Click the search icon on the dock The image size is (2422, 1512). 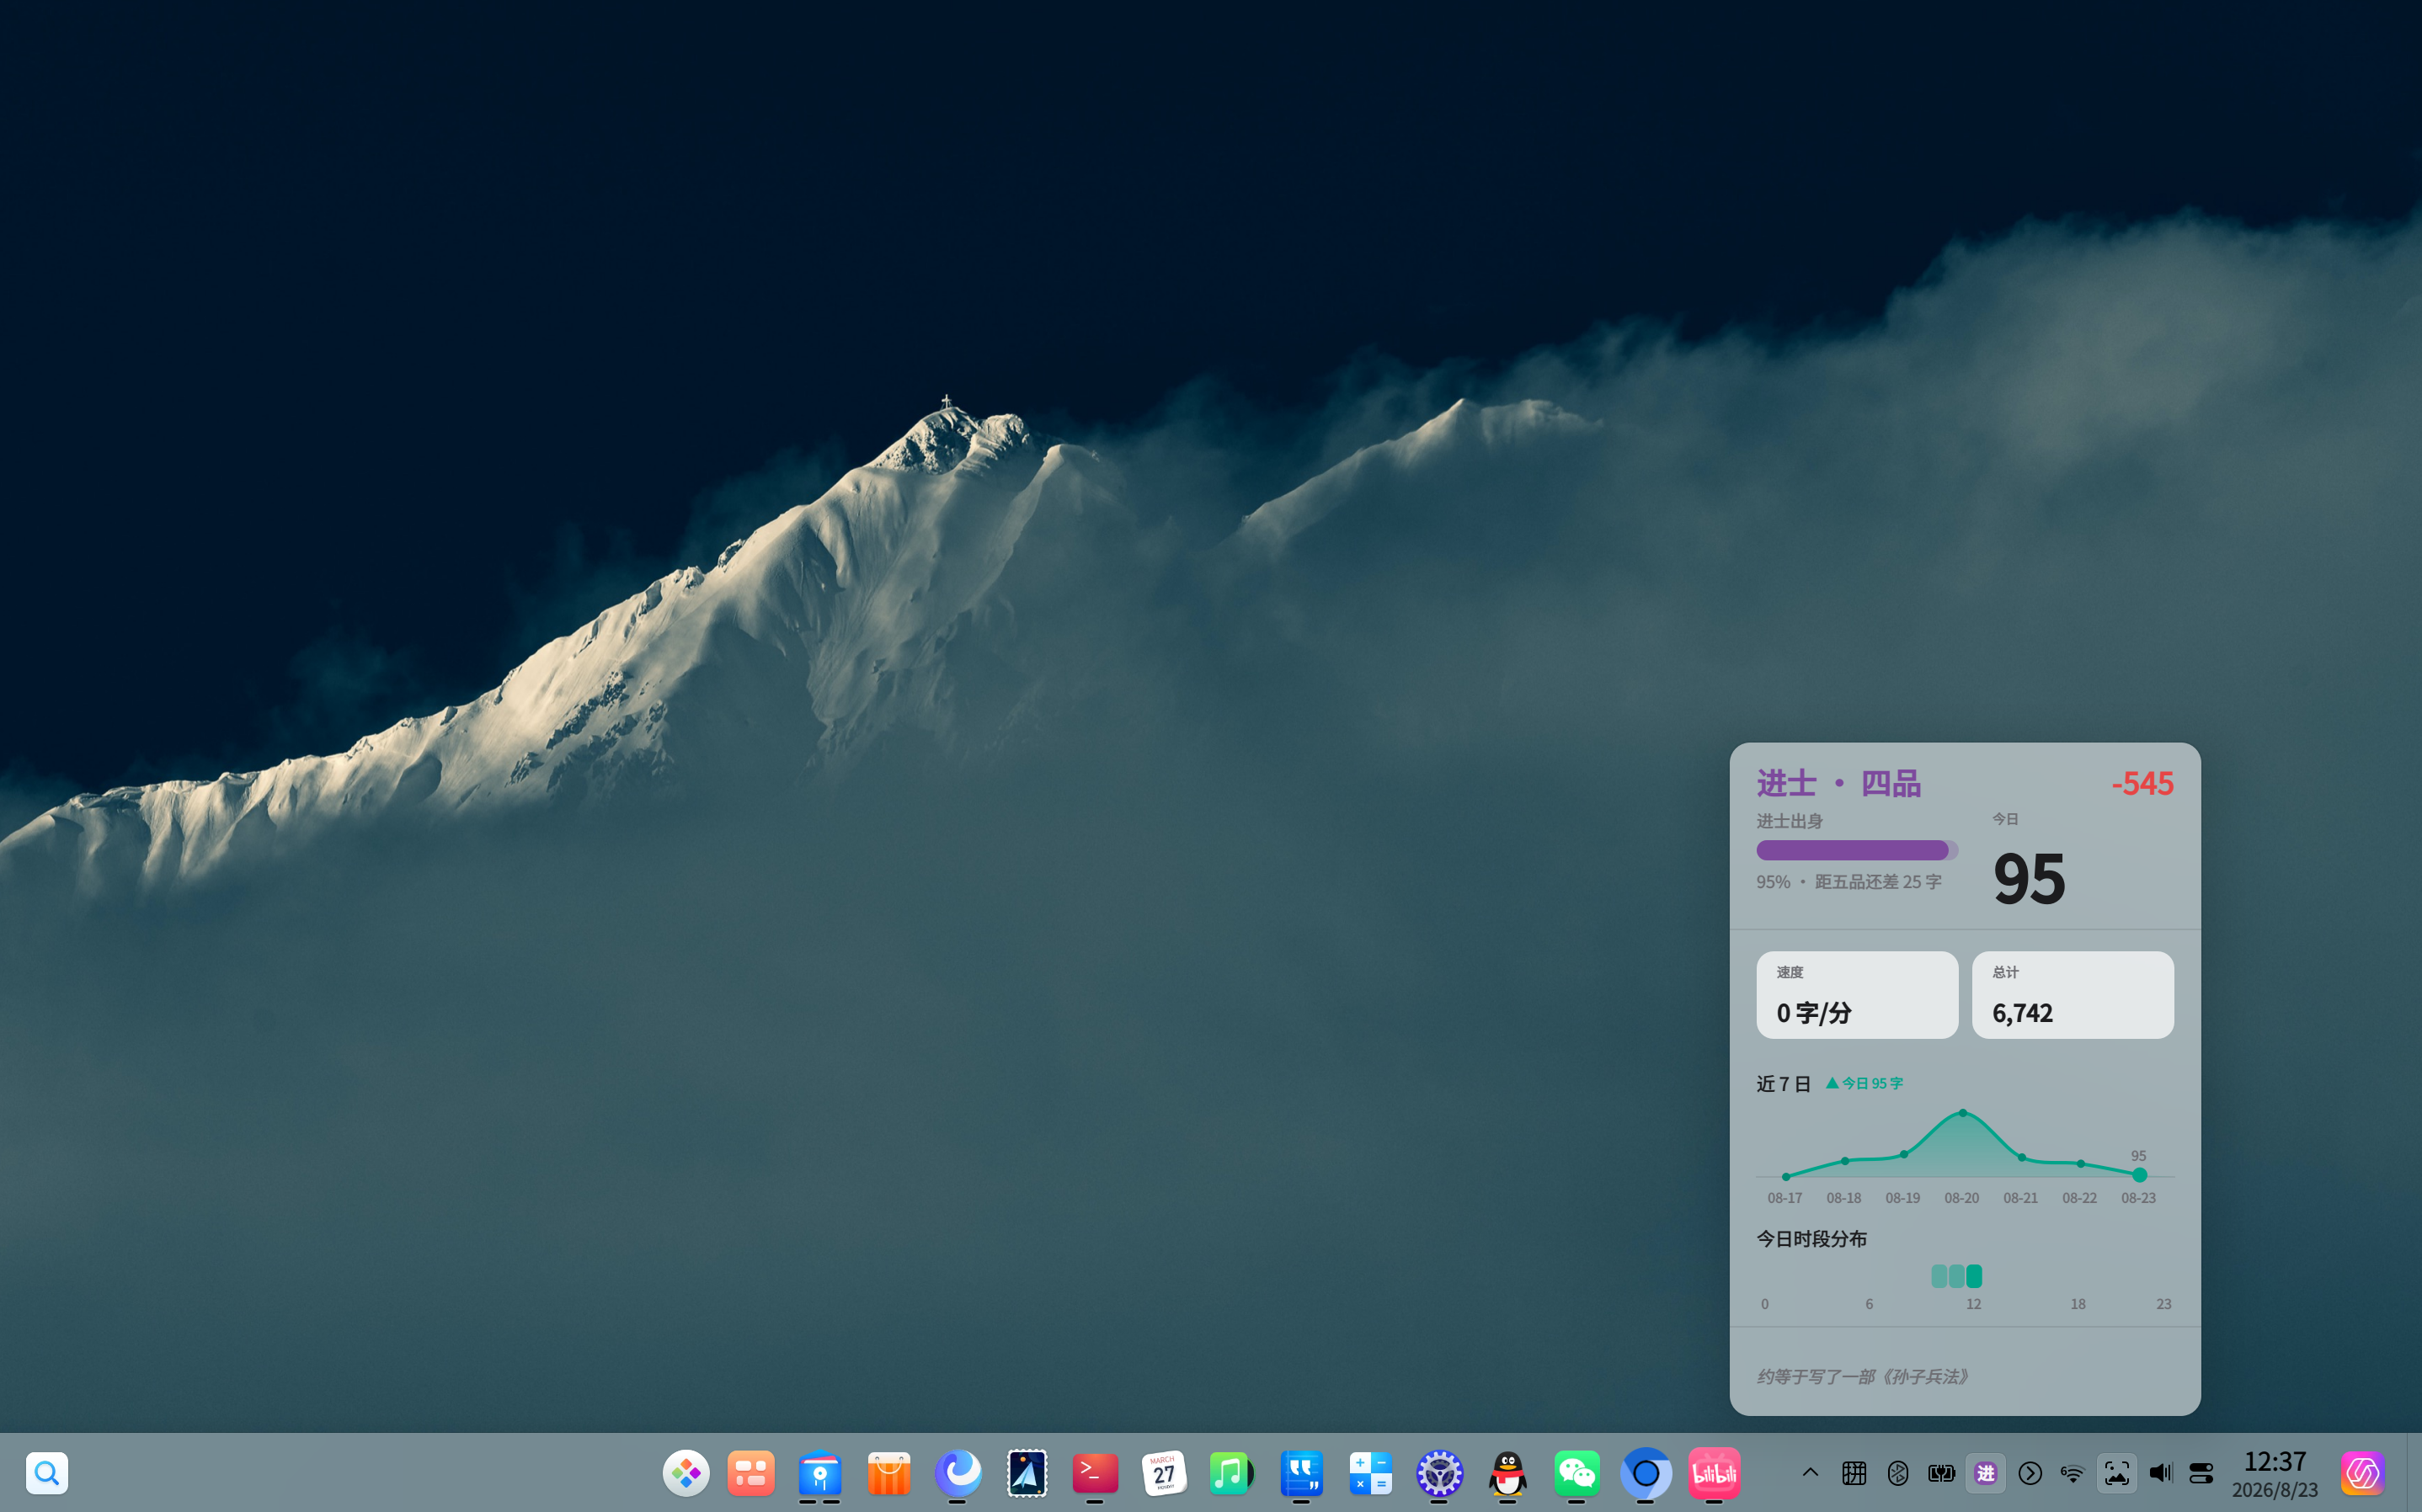pyautogui.click(x=47, y=1473)
